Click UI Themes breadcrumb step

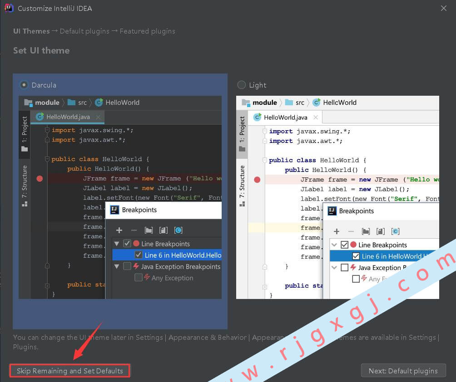coord(31,31)
